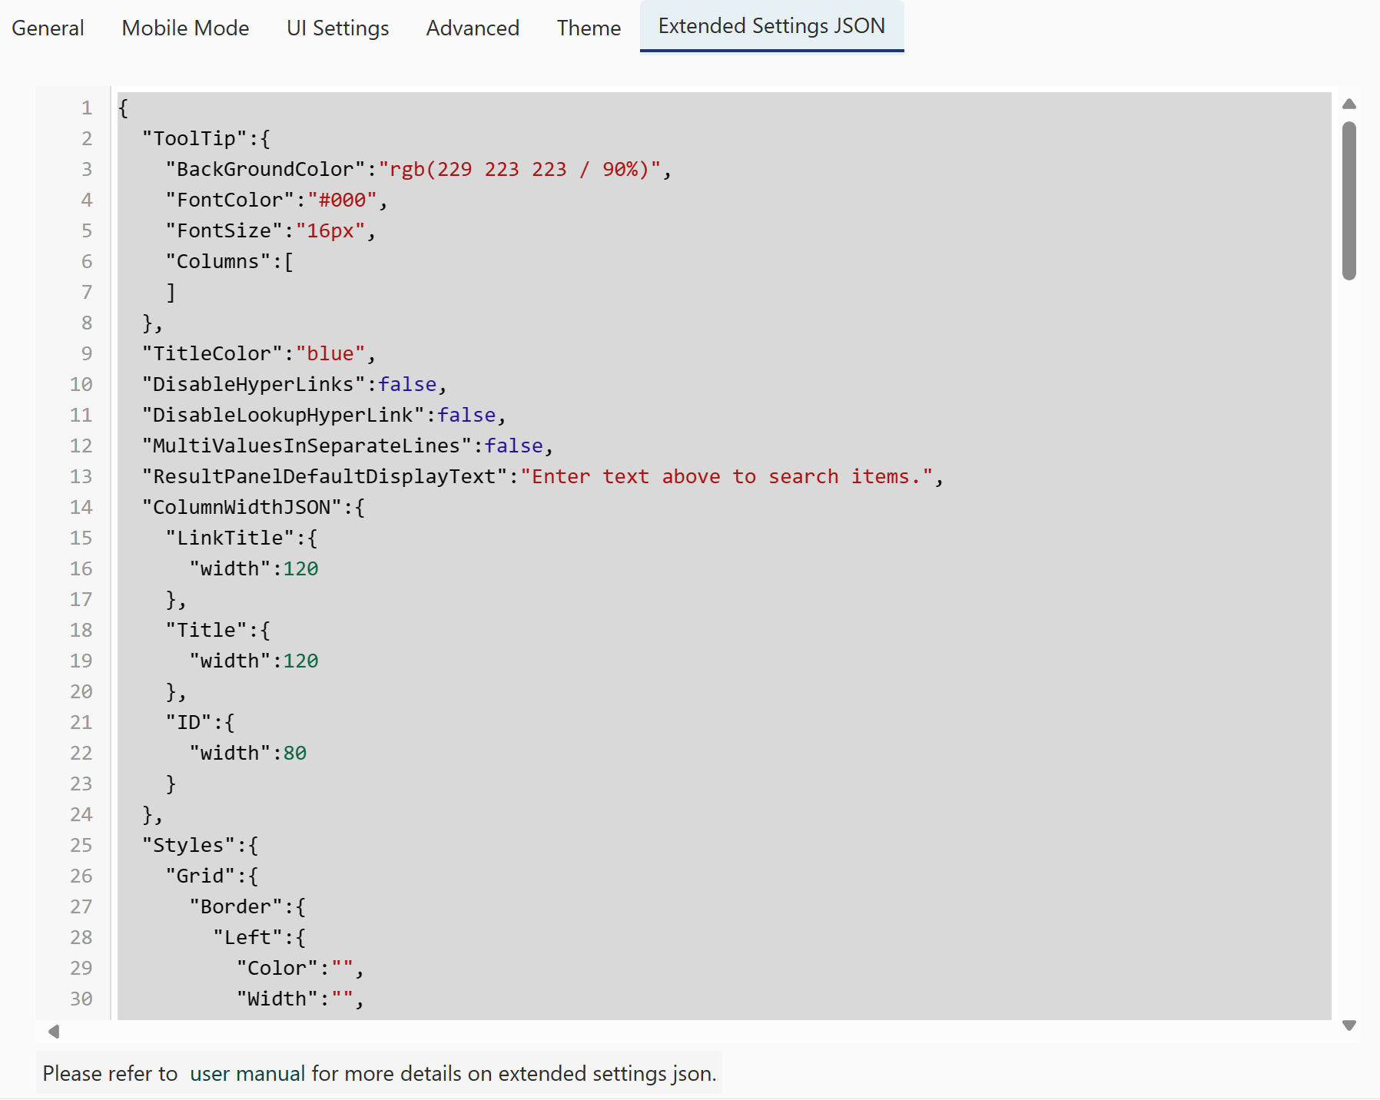Click the "FontColor" key on line 4
1380x1100 pixels.
[x=231, y=200]
